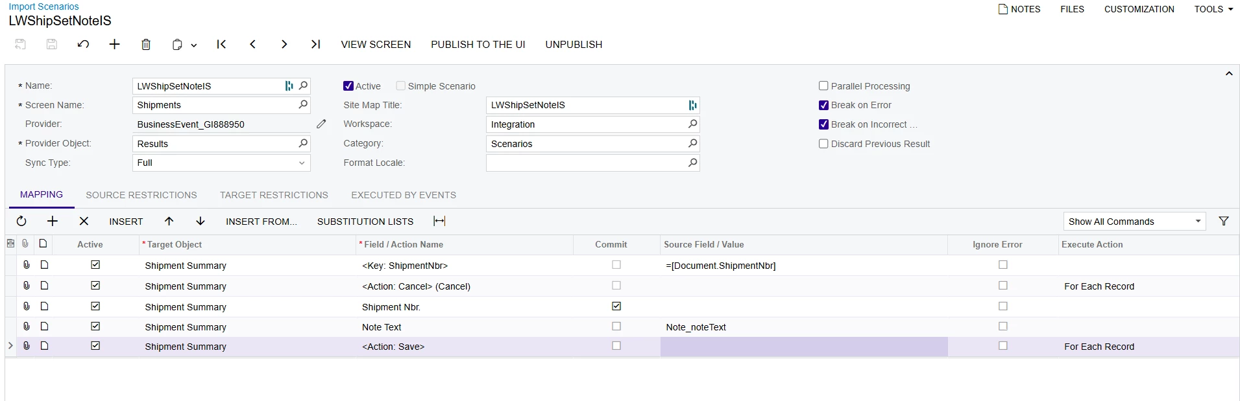Uncheck the Break on Error checkbox
1240x401 pixels.
[823, 105]
